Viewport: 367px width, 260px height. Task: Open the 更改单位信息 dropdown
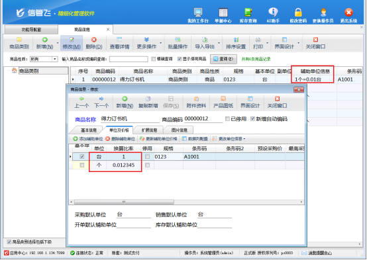(229, 139)
